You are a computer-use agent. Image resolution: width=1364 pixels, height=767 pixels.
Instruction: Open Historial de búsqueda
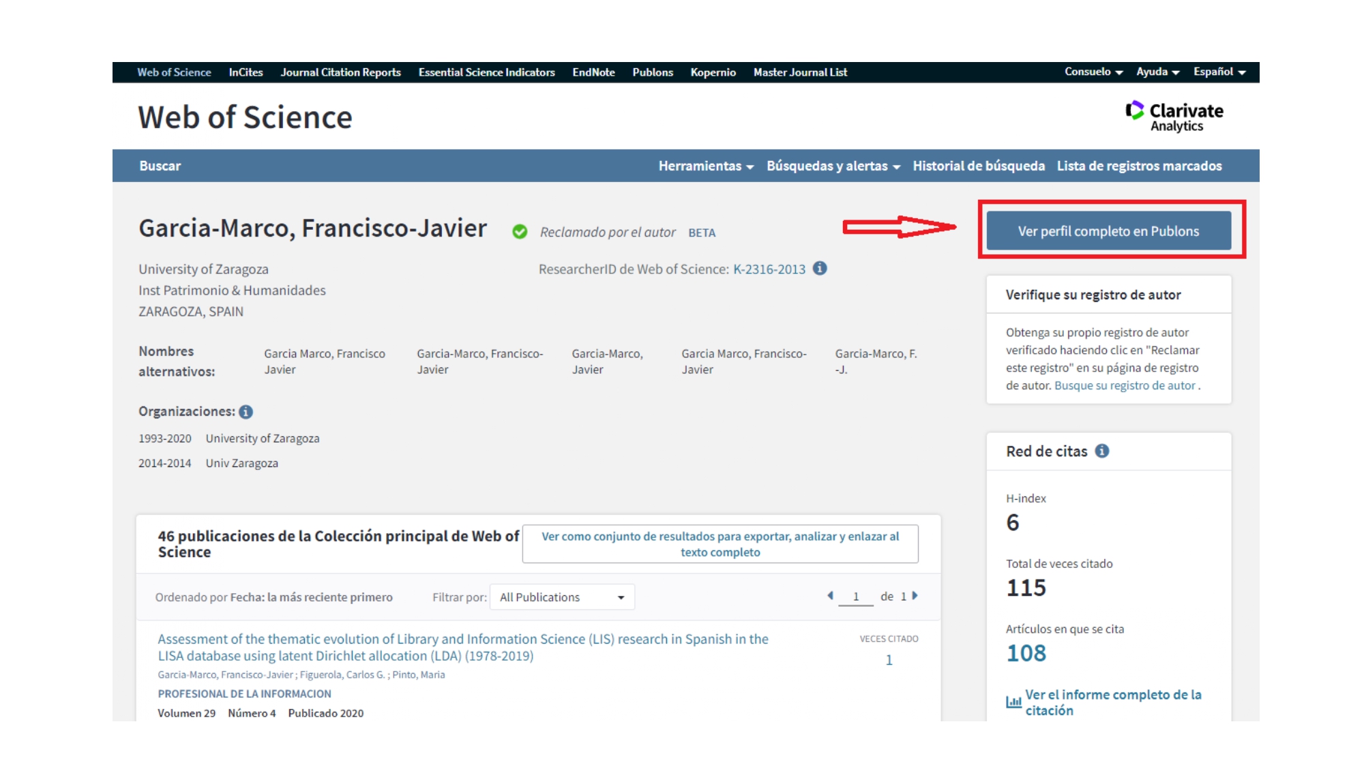[978, 166]
